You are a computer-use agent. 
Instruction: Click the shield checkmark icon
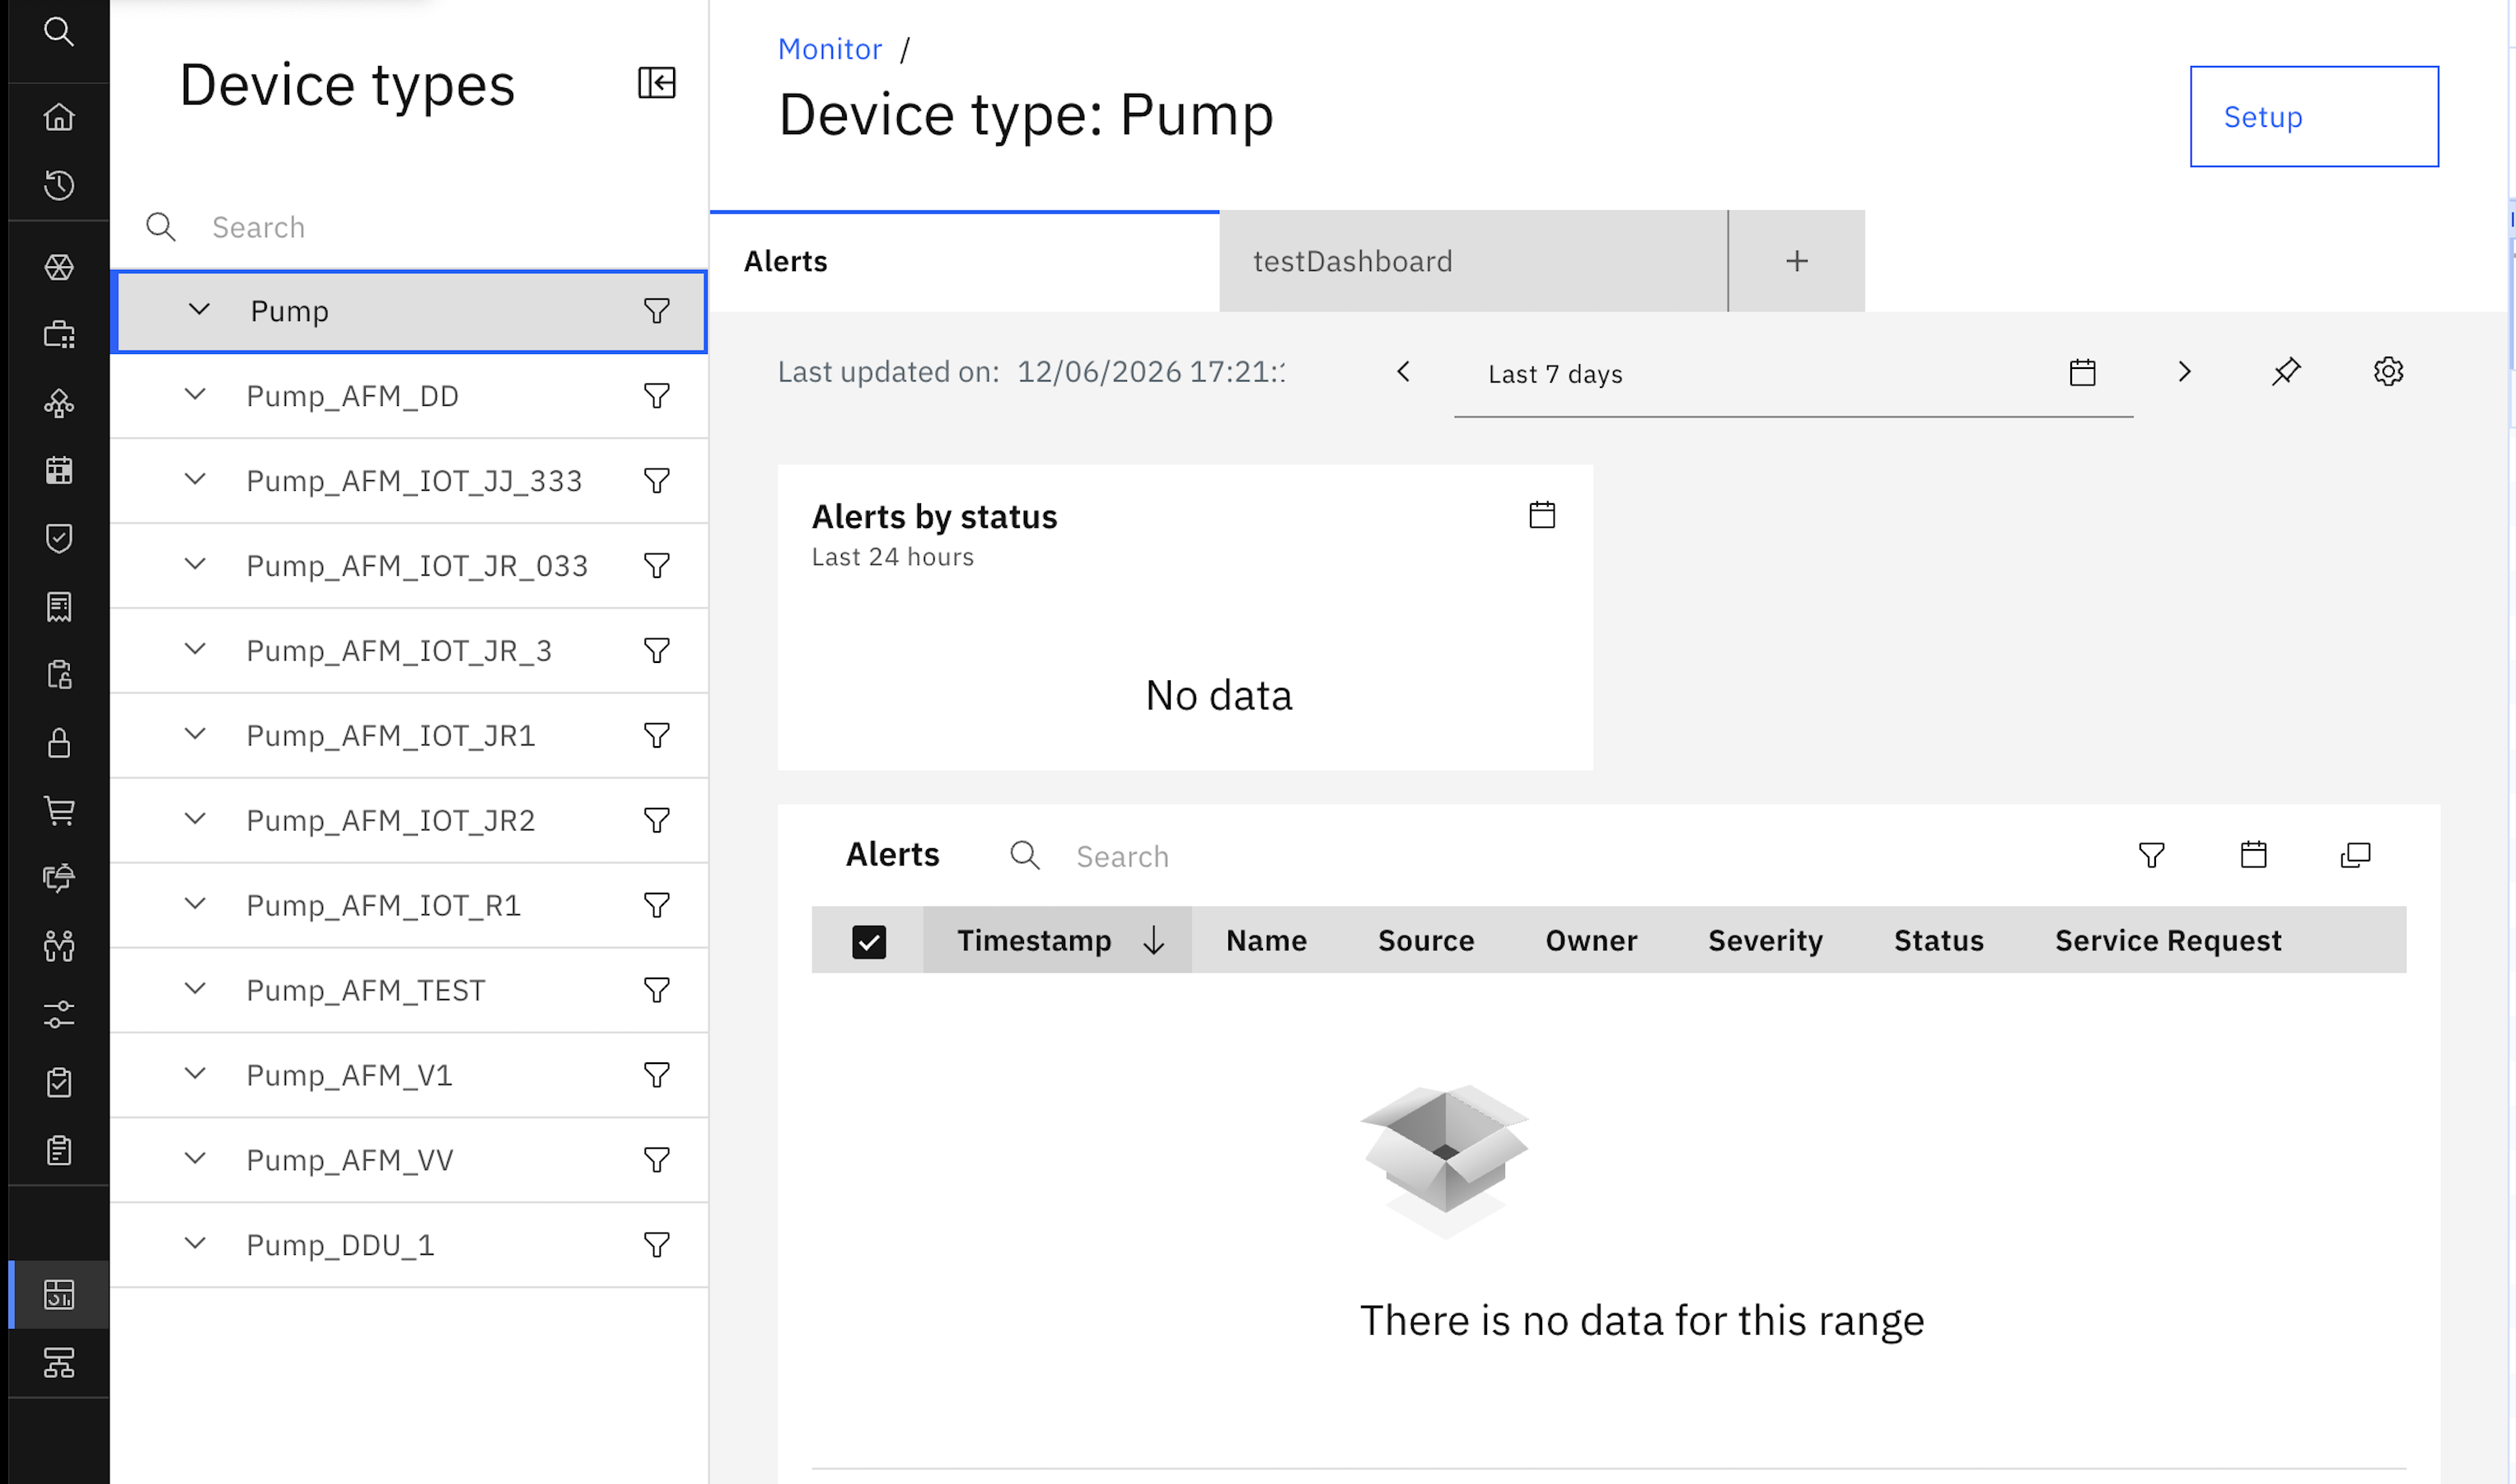(59, 538)
